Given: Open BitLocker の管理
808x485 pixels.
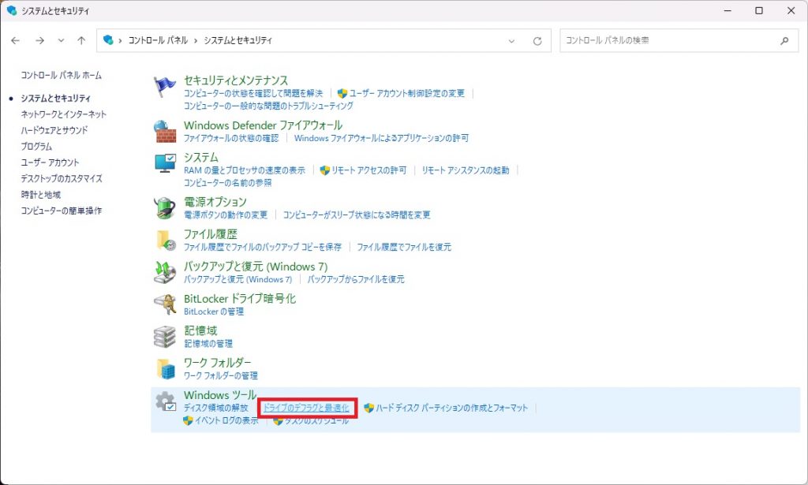Looking at the screenshot, I should pos(214,312).
